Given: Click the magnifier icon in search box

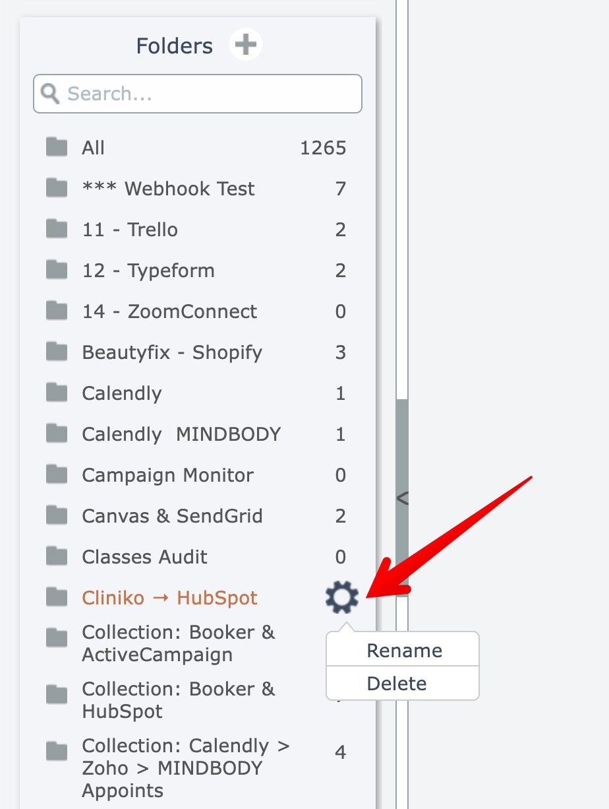Looking at the screenshot, I should [x=50, y=93].
